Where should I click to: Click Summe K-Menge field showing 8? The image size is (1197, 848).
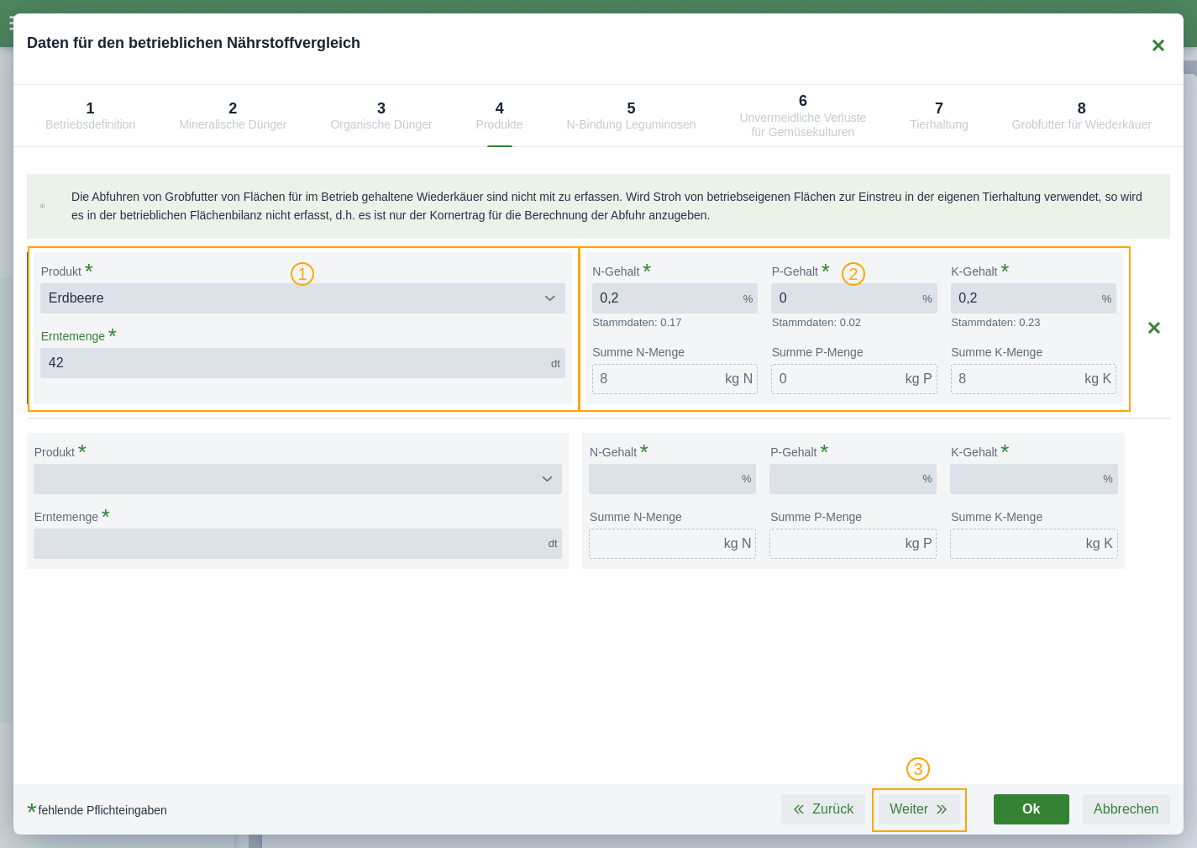coord(1033,379)
